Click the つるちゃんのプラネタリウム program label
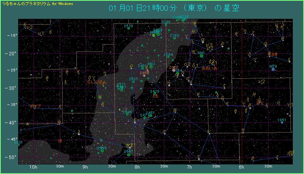 click(x=26, y=3)
